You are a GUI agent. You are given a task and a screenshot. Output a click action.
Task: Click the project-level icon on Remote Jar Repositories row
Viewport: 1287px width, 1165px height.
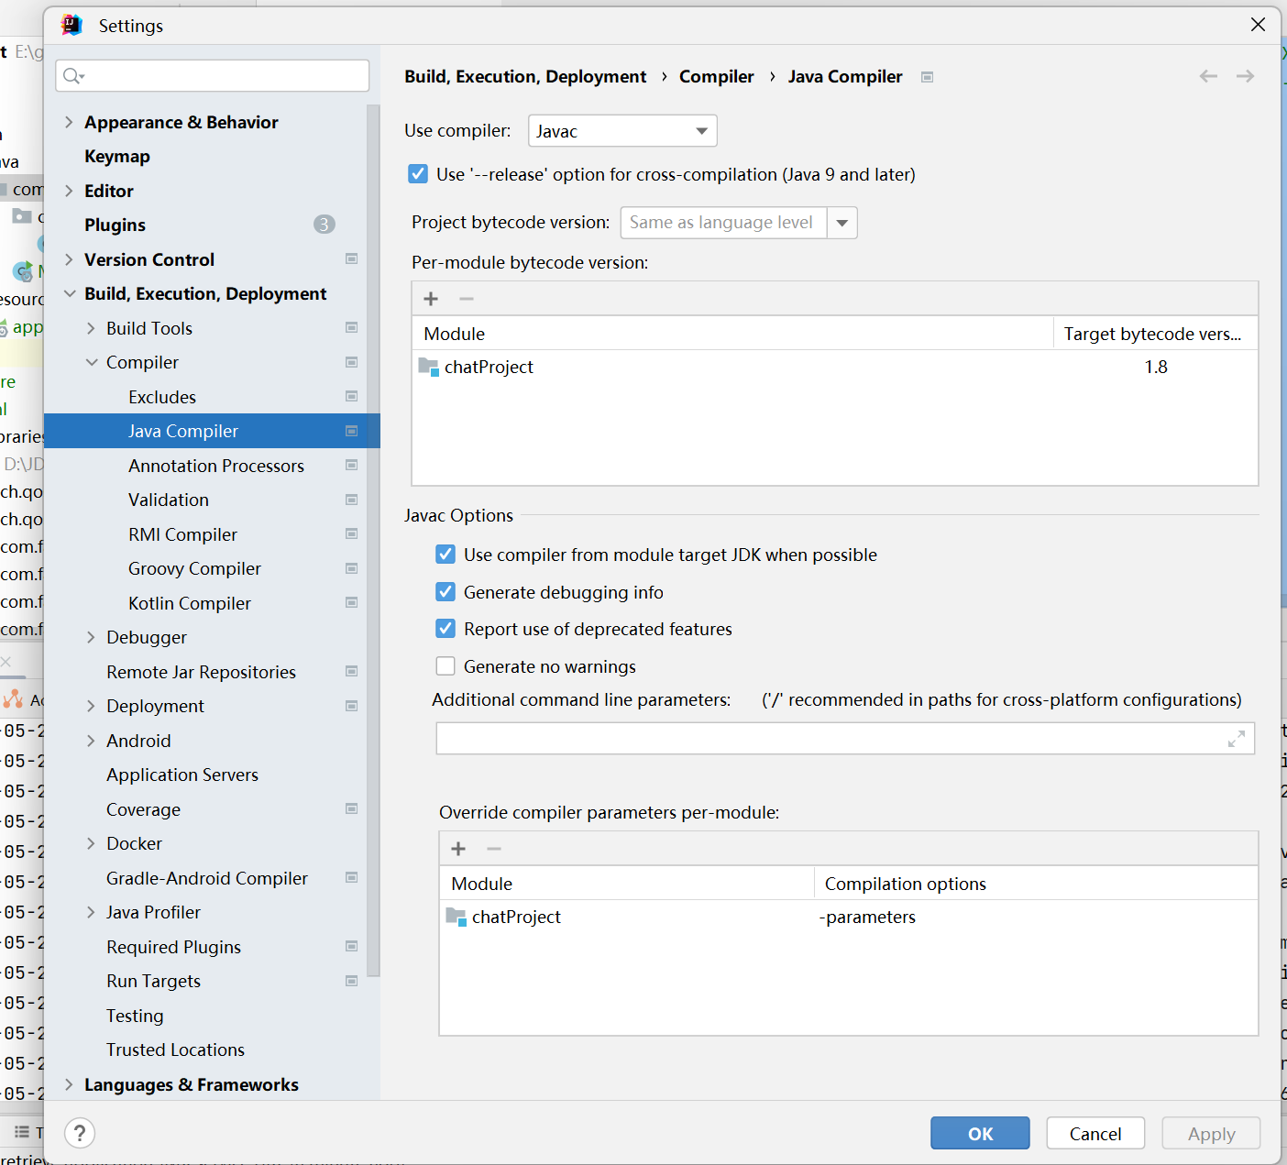[x=351, y=671]
